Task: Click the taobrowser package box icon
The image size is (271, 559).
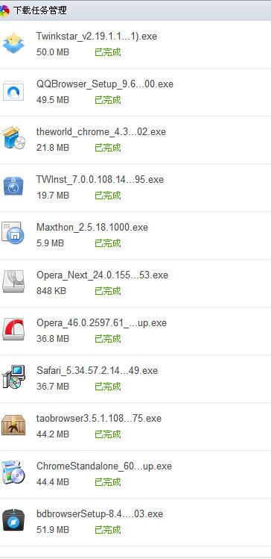Action: click(13, 425)
